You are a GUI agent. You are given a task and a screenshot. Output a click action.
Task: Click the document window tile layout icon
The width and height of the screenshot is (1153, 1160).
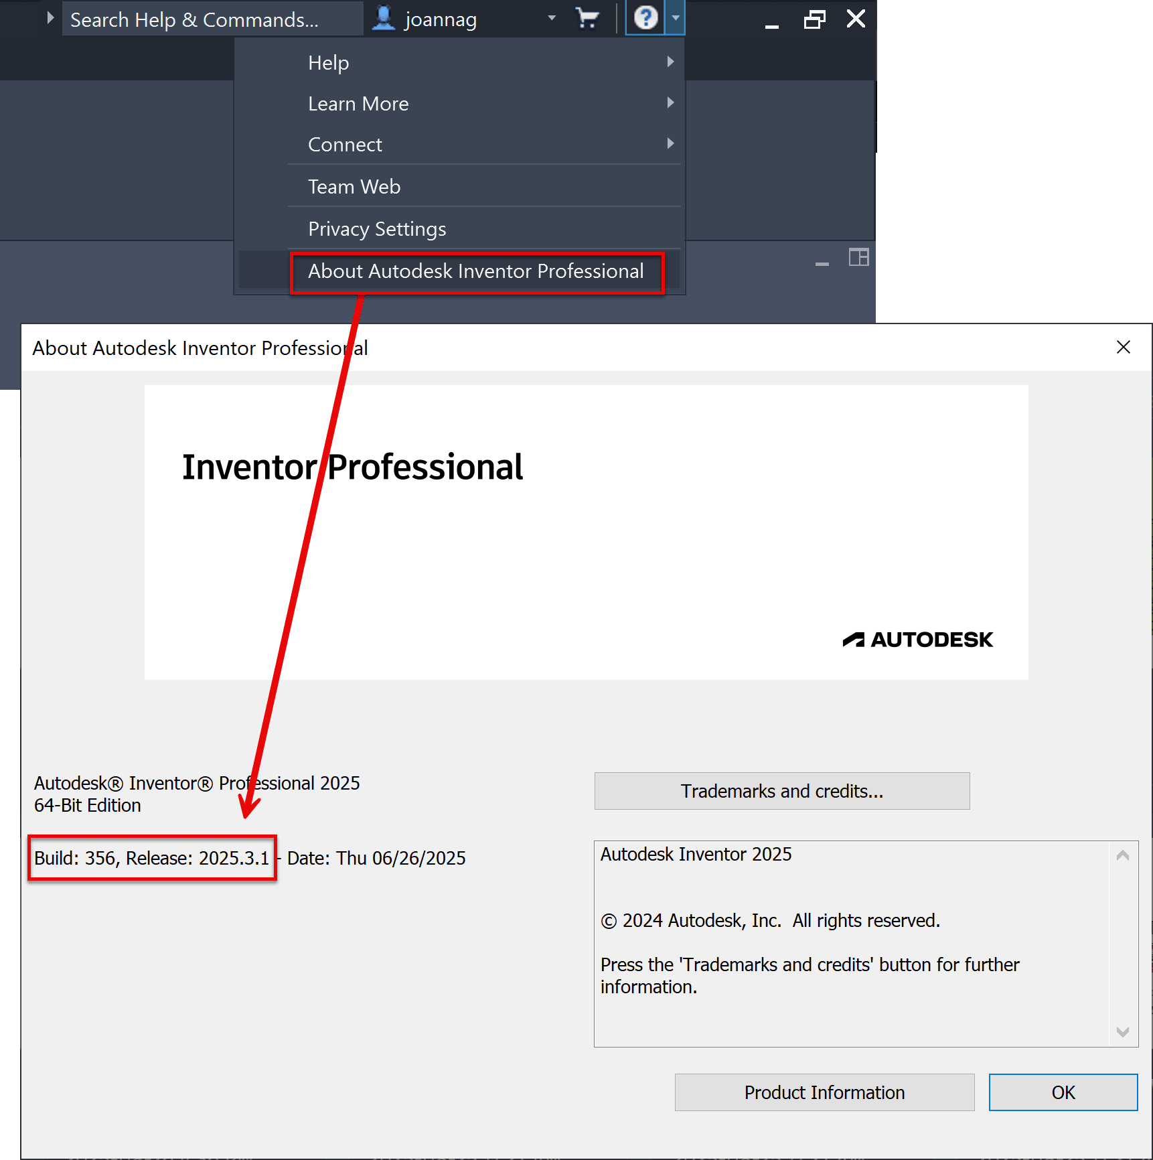click(858, 257)
